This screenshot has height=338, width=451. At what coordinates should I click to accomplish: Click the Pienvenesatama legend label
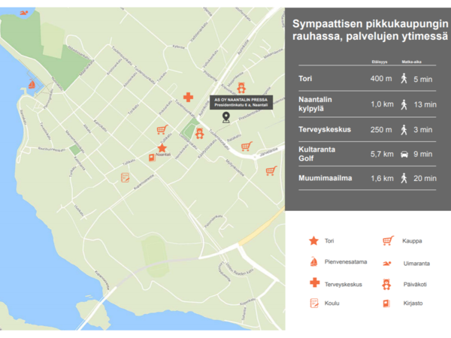click(x=346, y=262)
